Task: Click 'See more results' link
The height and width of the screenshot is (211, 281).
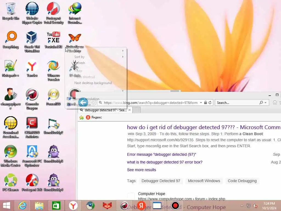Action: (x=141, y=170)
